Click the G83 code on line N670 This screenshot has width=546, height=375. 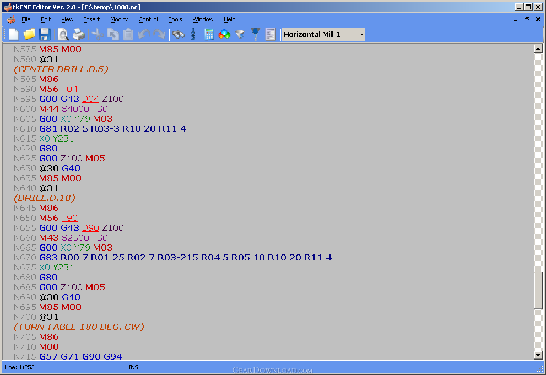tap(48, 257)
